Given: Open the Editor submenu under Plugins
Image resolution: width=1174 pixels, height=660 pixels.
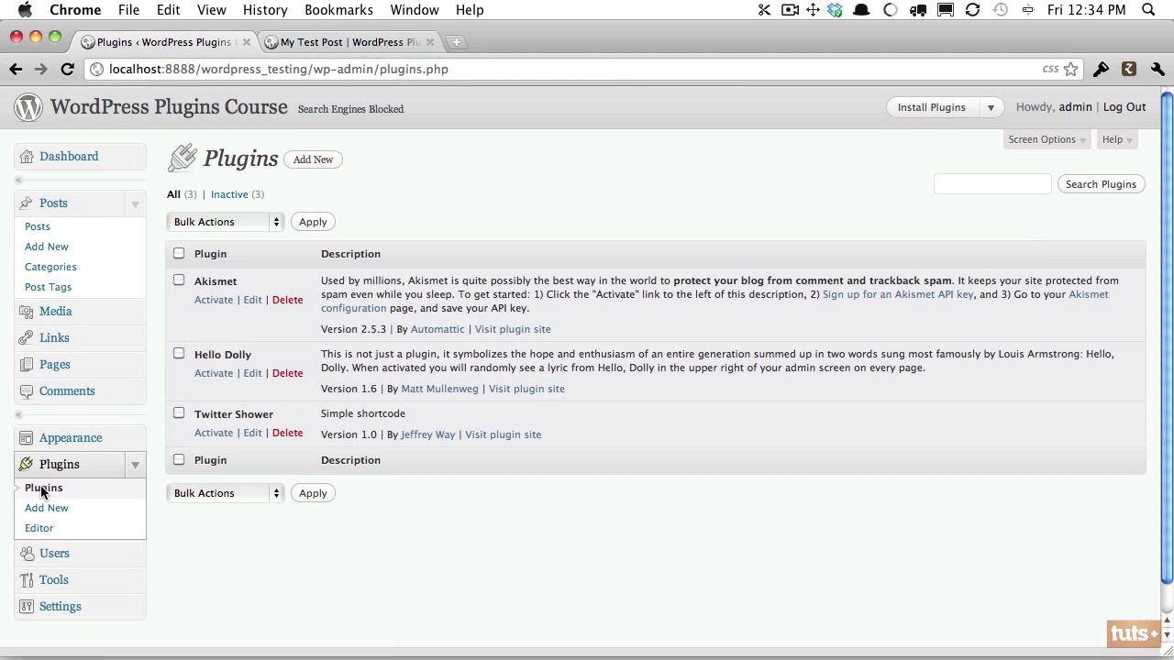Looking at the screenshot, I should pos(39,528).
